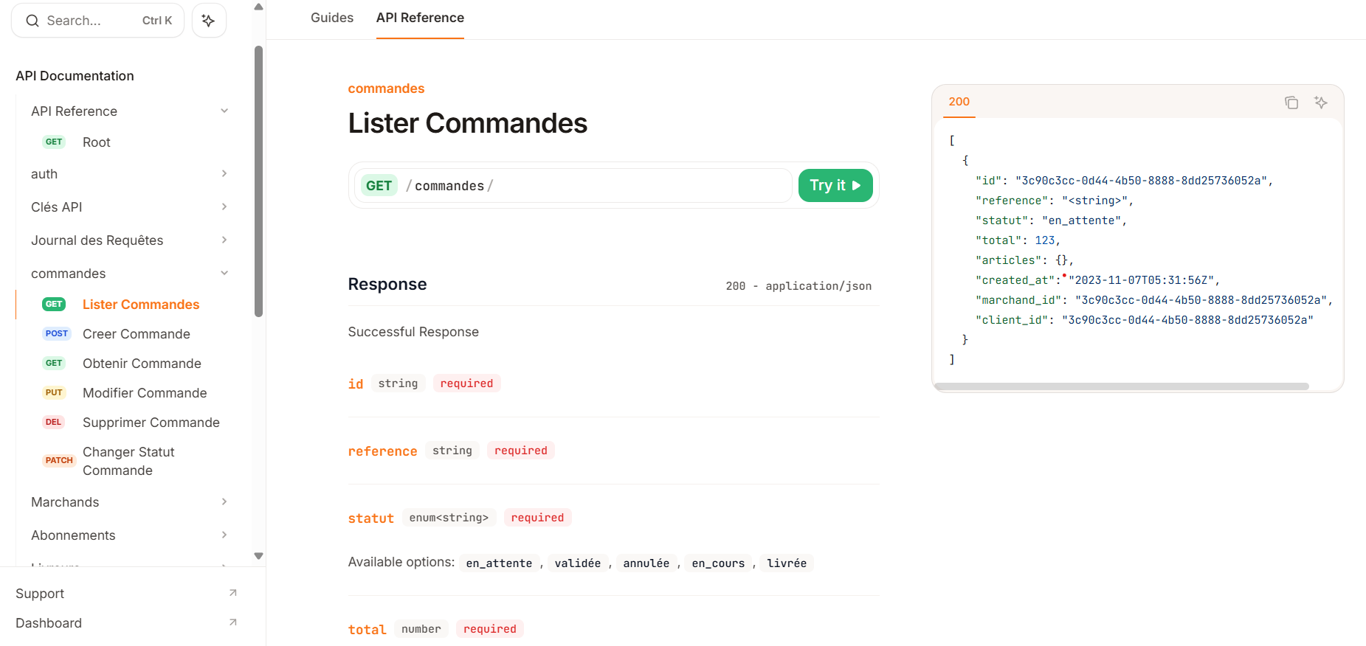Open Supprimer Commande endpoint page
The height and width of the screenshot is (646, 1366).
[x=151, y=423]
